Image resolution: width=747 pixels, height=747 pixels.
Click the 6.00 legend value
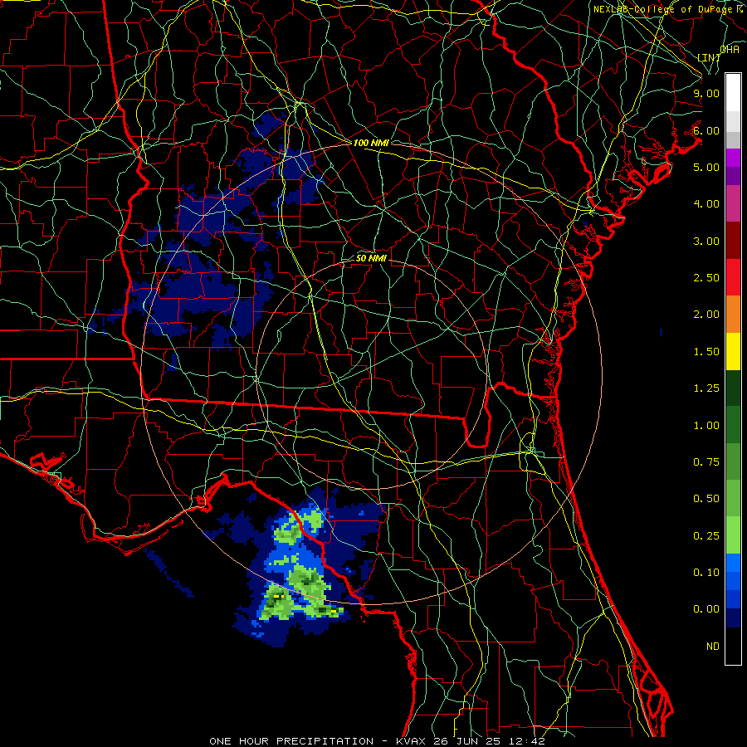[706, 130]
